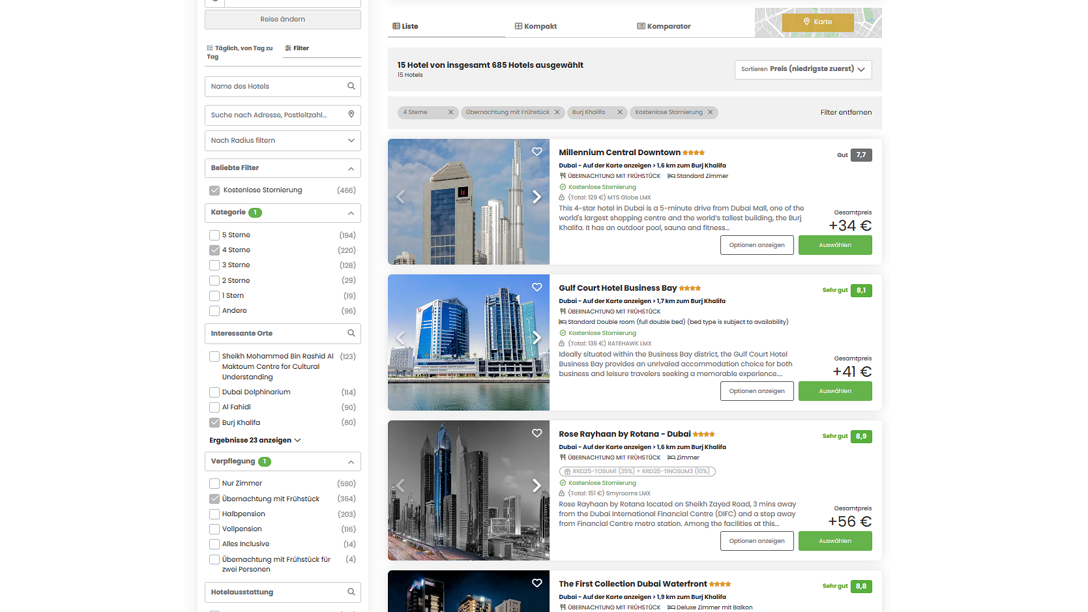This screenshot has height=612, width=1088.
Task: Uncheck Kostenlose Stornierung checkbox
Action: [214, 190]
